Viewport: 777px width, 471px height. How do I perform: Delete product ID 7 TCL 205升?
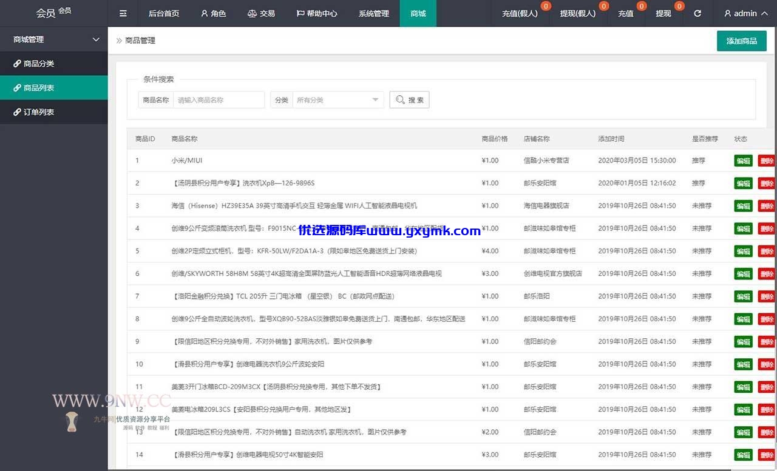pos(767,296)
